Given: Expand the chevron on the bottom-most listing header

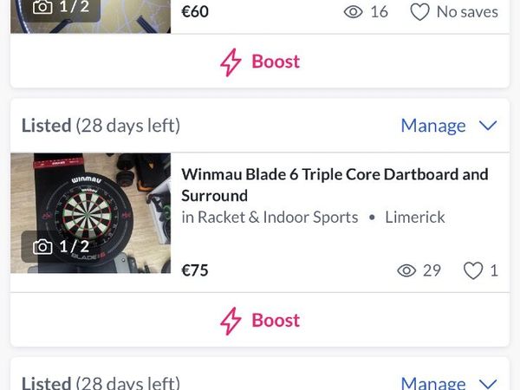Looking at the screenshot, I should 488,382.
